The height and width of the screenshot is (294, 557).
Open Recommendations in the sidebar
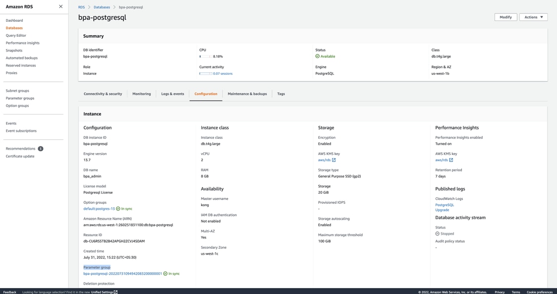[21, 149]
